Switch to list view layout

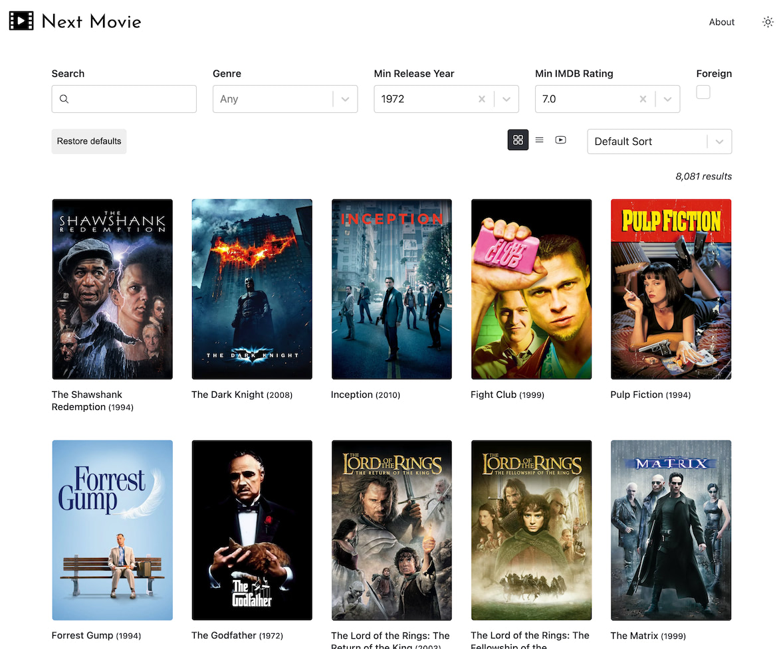point(539,139)
